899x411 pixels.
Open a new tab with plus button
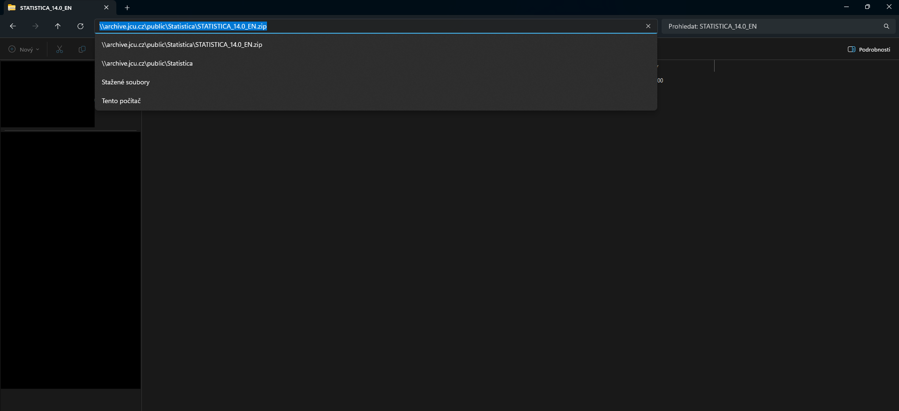click(127, 7)
